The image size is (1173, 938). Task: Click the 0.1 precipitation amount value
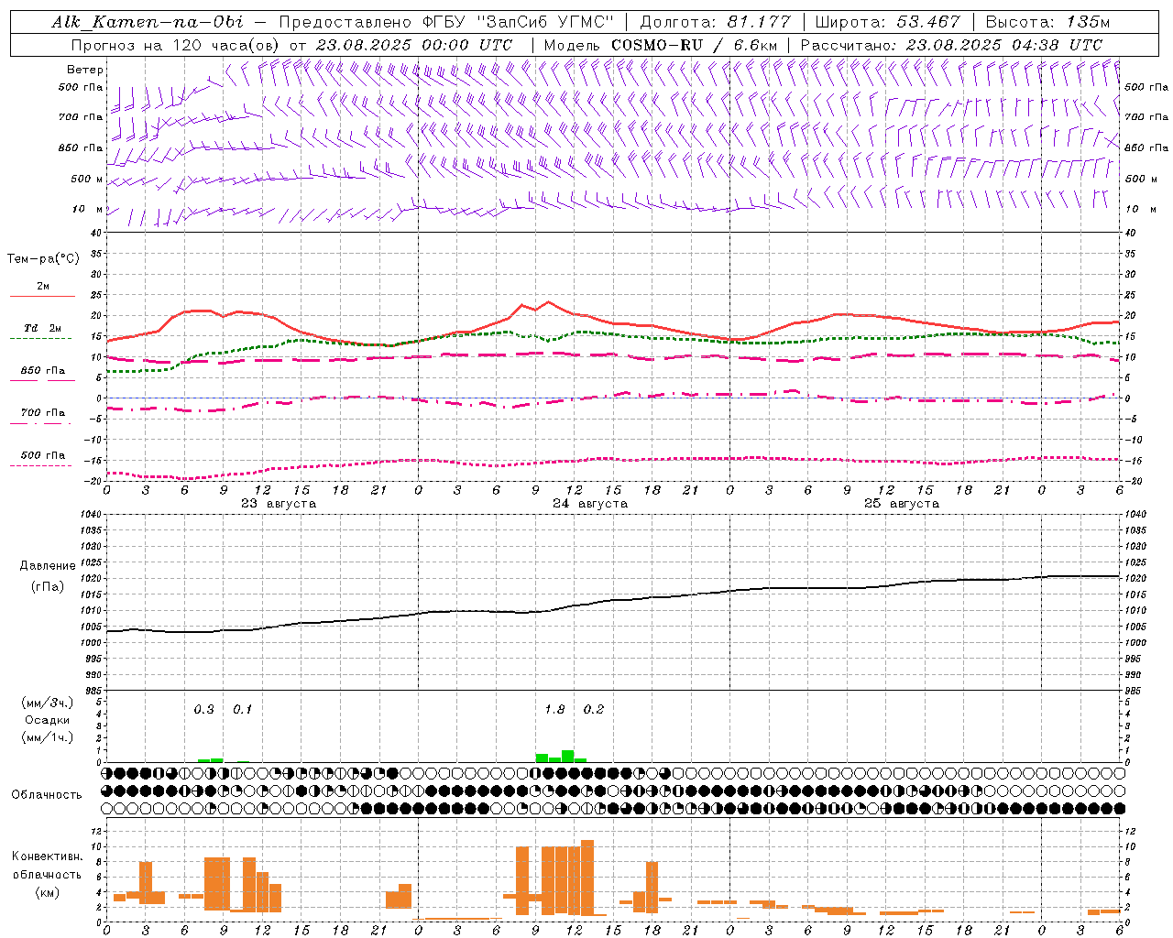click(243, 710)
